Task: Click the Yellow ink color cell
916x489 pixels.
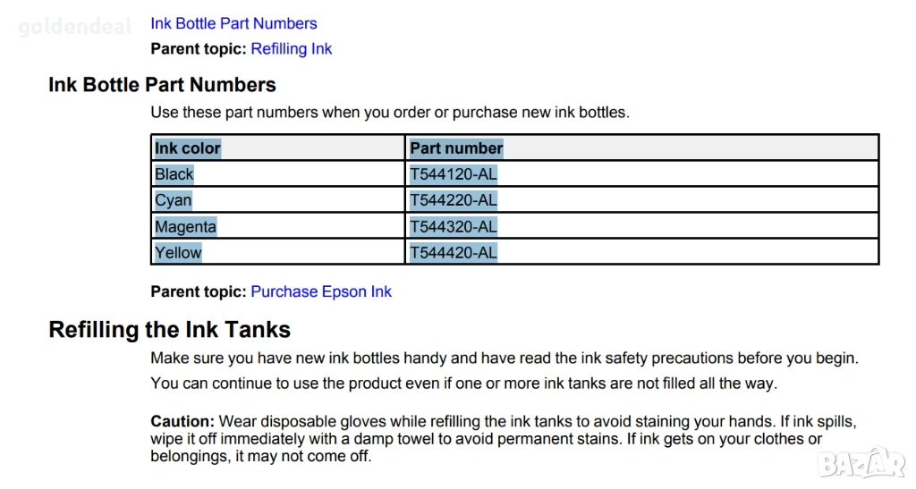Action: click(x=179, y=253)
